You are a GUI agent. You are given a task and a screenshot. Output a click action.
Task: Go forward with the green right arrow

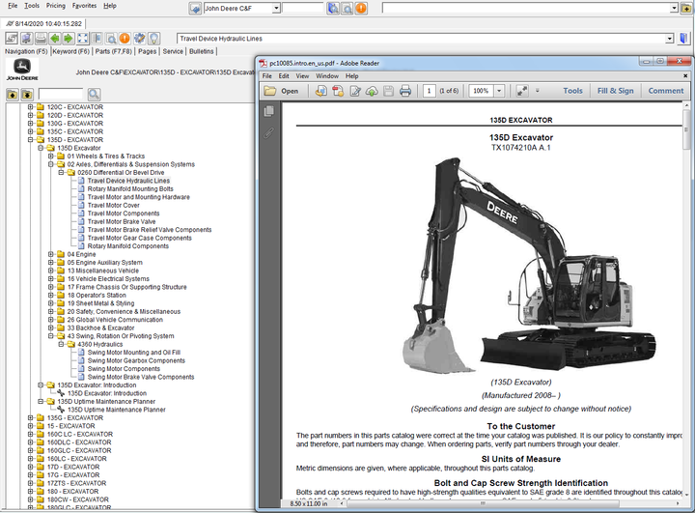click(x=69, y=39)
